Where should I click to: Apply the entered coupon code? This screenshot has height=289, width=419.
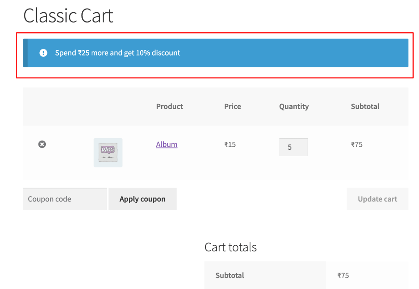point(142,199)
